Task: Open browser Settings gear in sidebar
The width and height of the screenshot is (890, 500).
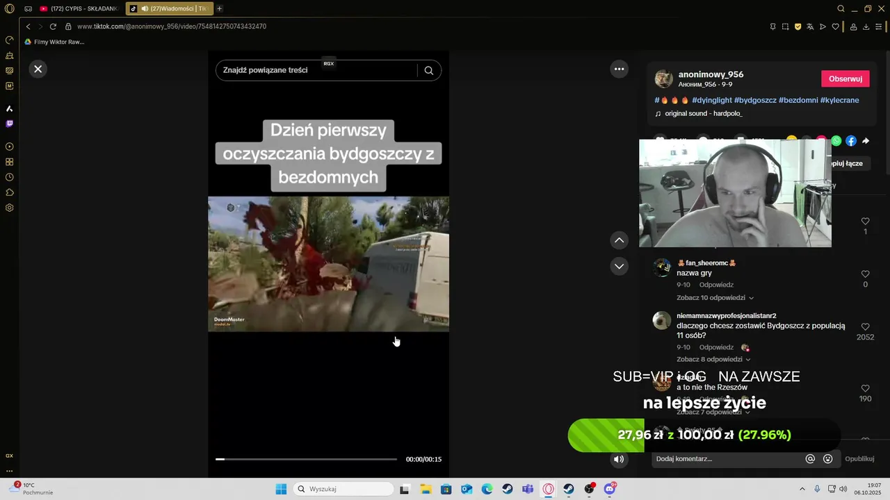Action: click(10, 208)
